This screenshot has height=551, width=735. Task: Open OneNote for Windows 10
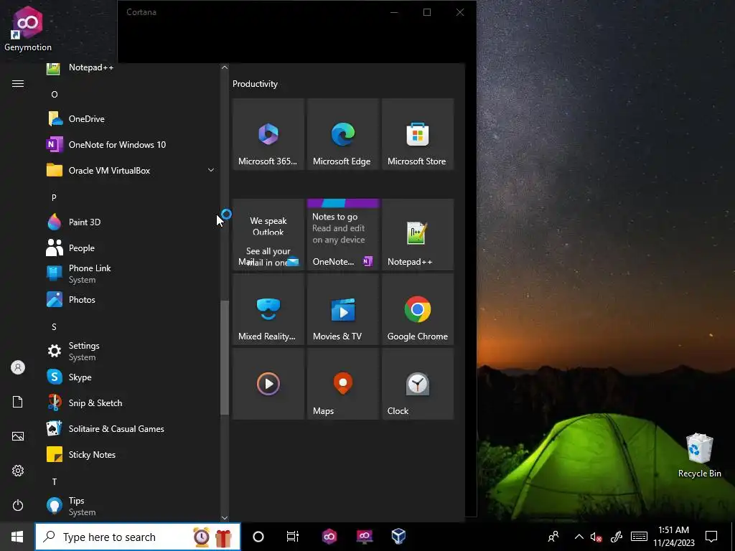[131, 145]
